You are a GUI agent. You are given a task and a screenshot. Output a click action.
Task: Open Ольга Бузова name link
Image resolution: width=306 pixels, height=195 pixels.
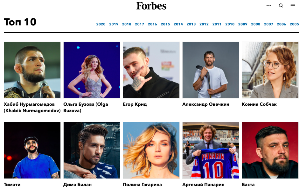86,107
